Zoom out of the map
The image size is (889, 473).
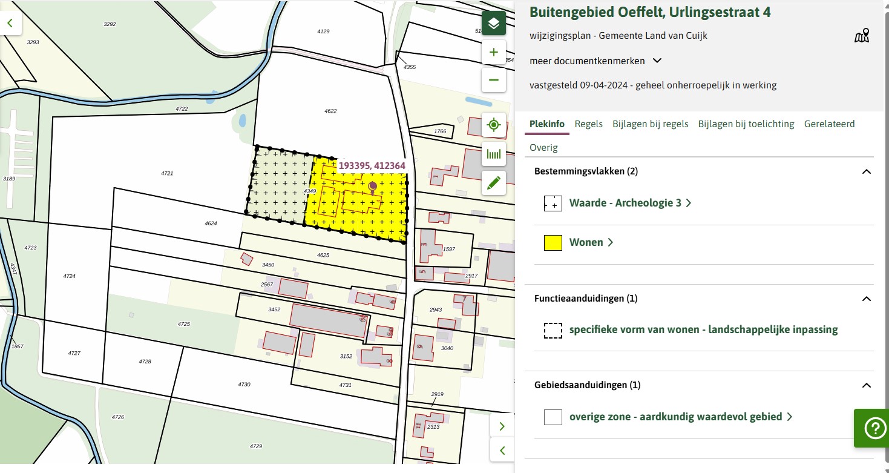(494, 80)
